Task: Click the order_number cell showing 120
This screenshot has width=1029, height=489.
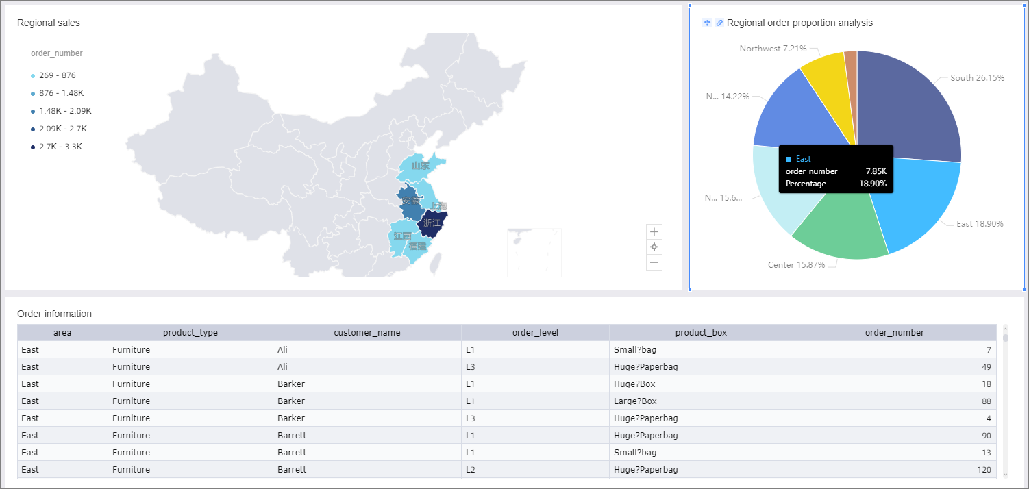Action: (895, 470)
